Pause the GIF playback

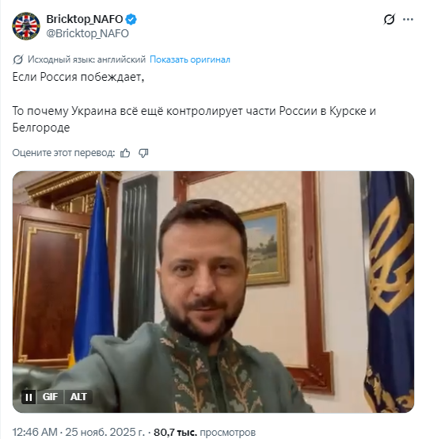tap(29, 397)
